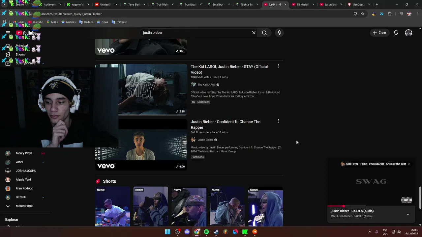Open Kick app from the taskbar
Viewport: 422px width, 237px height.
coord(245,232)
